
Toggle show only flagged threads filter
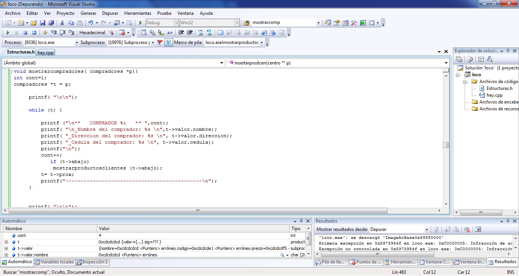click(169, 42)
